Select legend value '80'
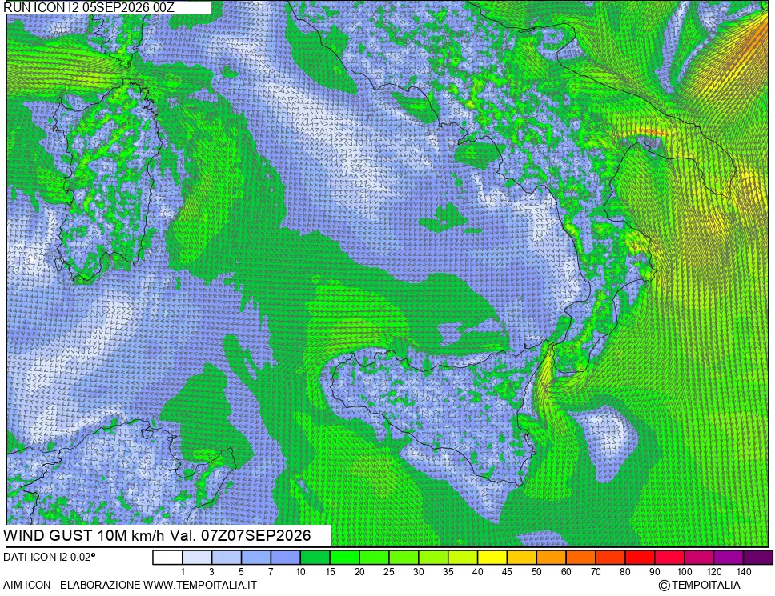The image size is (775, 596). click(625, 572)
